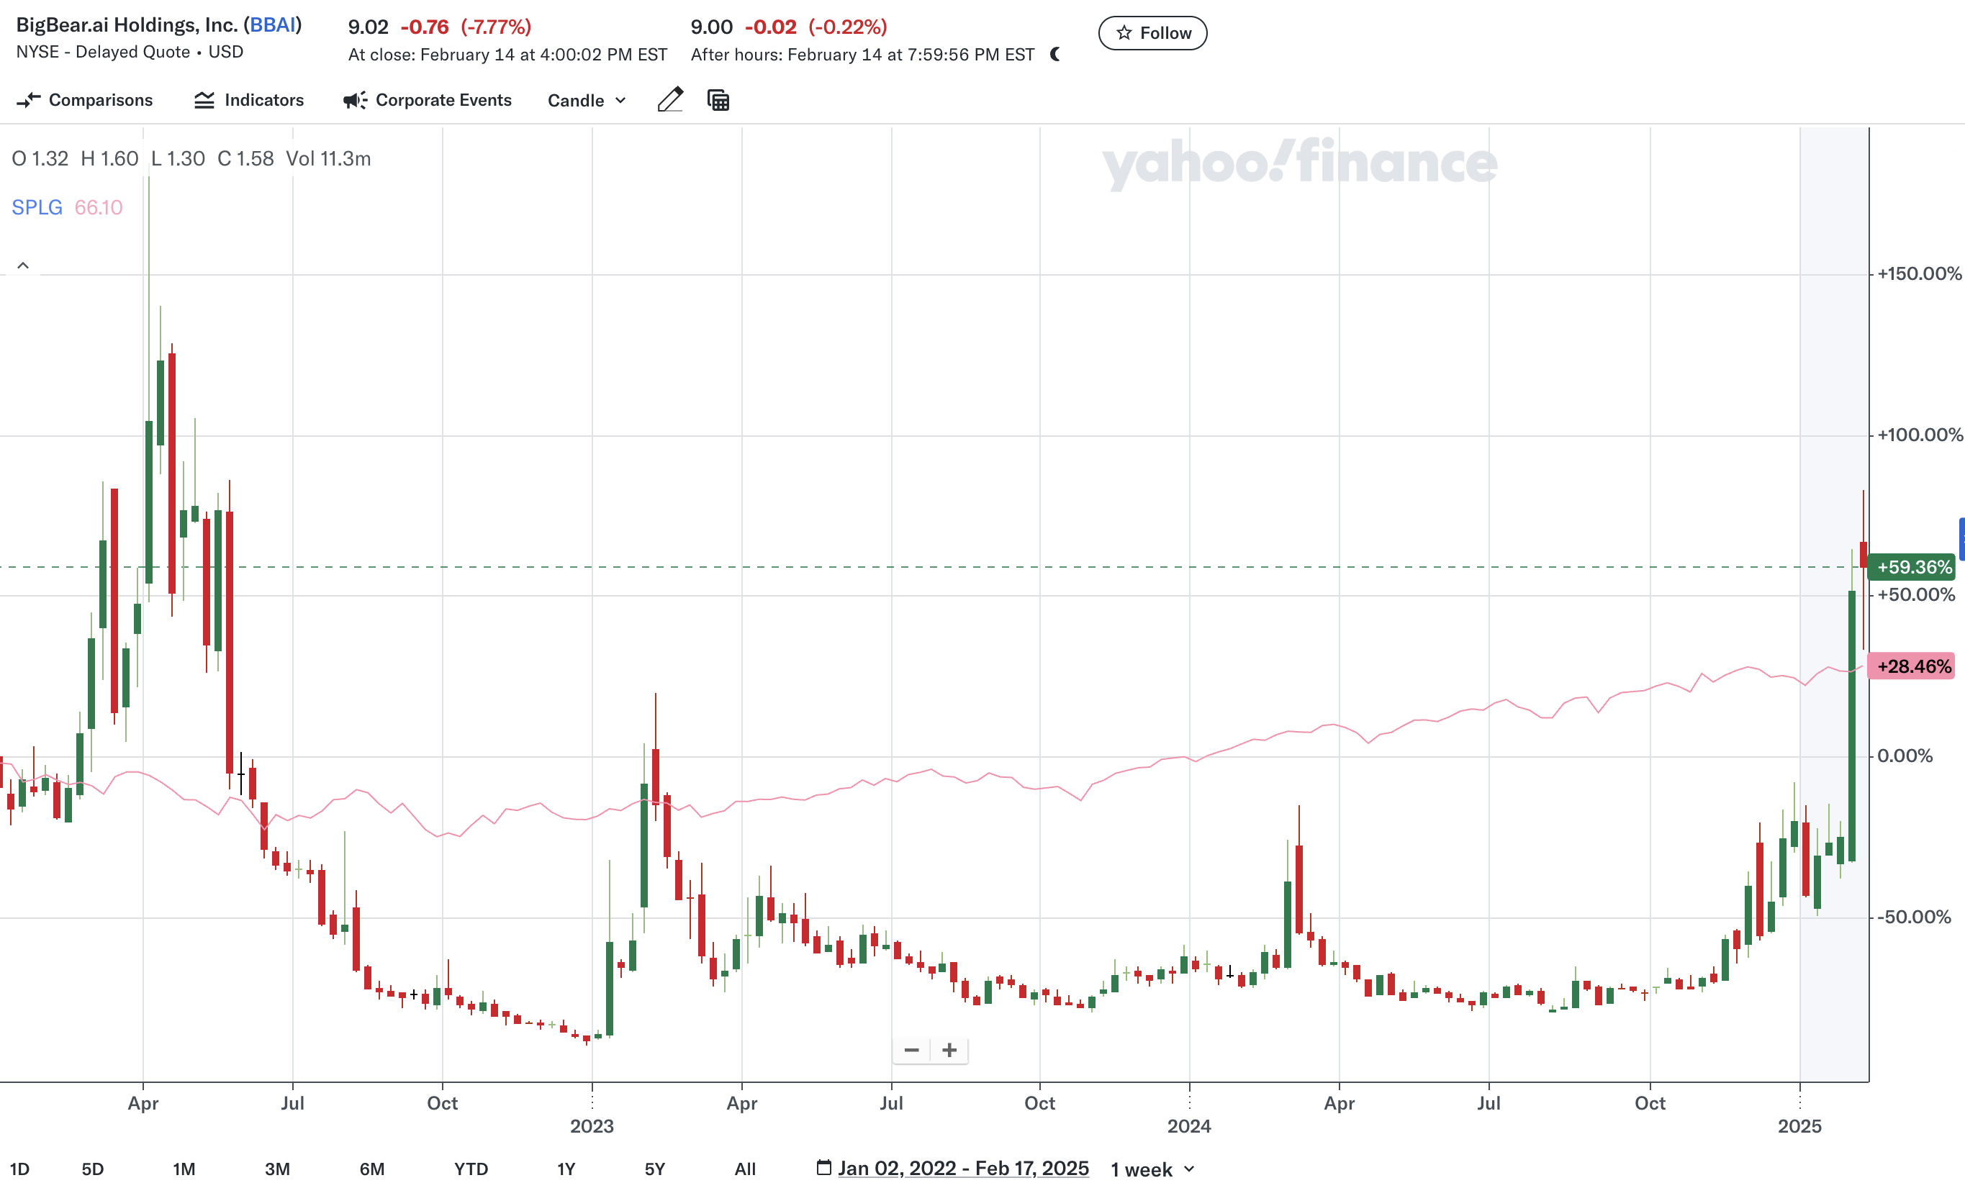Click the Corporate Events megaphone icon

[x=355, y=99]
